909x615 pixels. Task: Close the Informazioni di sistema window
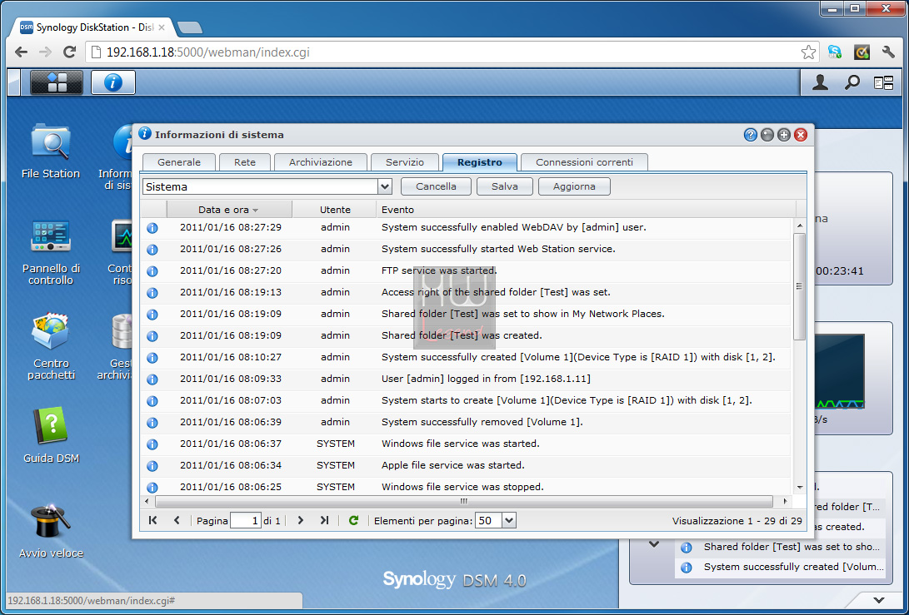[801, 135]
